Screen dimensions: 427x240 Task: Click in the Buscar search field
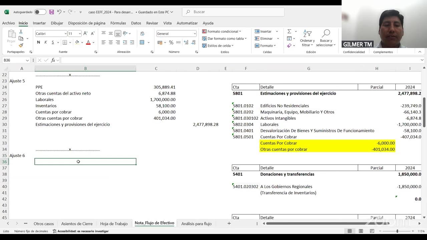(x=233, y=12)
